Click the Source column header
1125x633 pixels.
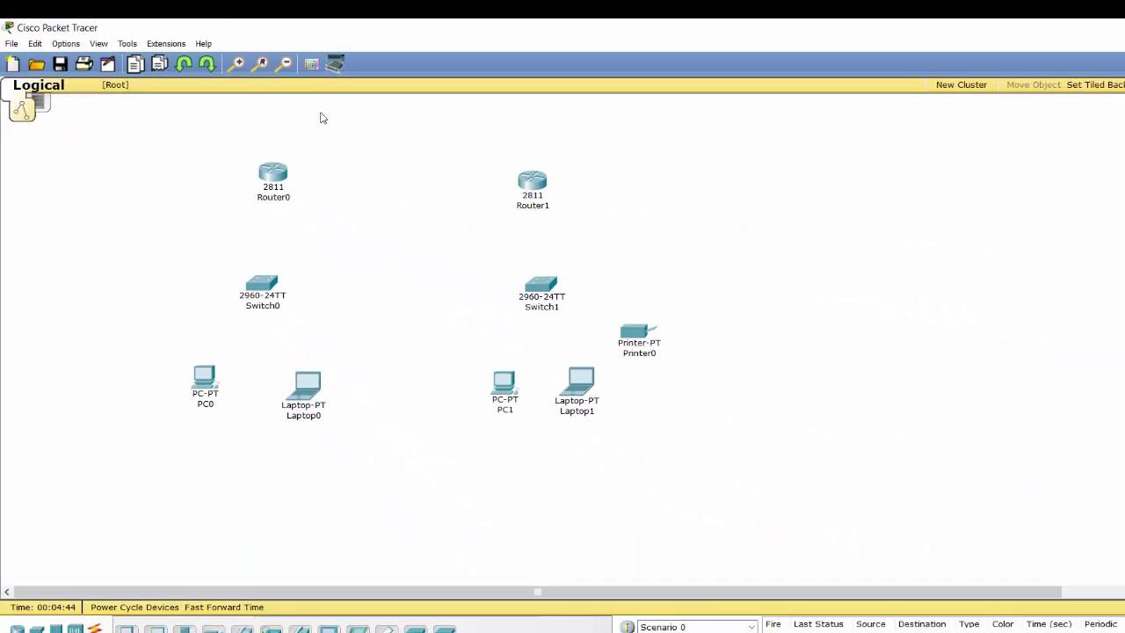coord(871,624)
